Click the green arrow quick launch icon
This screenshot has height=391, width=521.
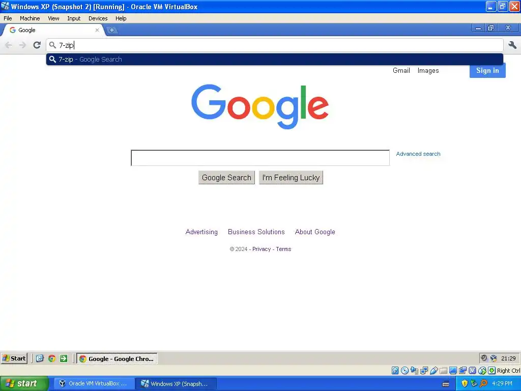click(x=64, y=358)
